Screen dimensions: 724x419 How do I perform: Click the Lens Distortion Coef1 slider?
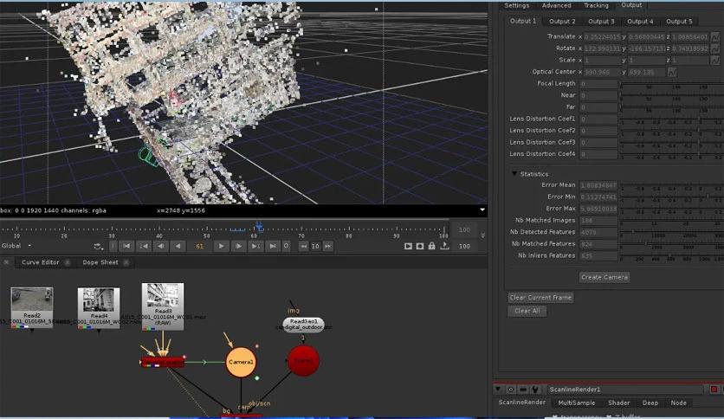[x=671, y=119]
